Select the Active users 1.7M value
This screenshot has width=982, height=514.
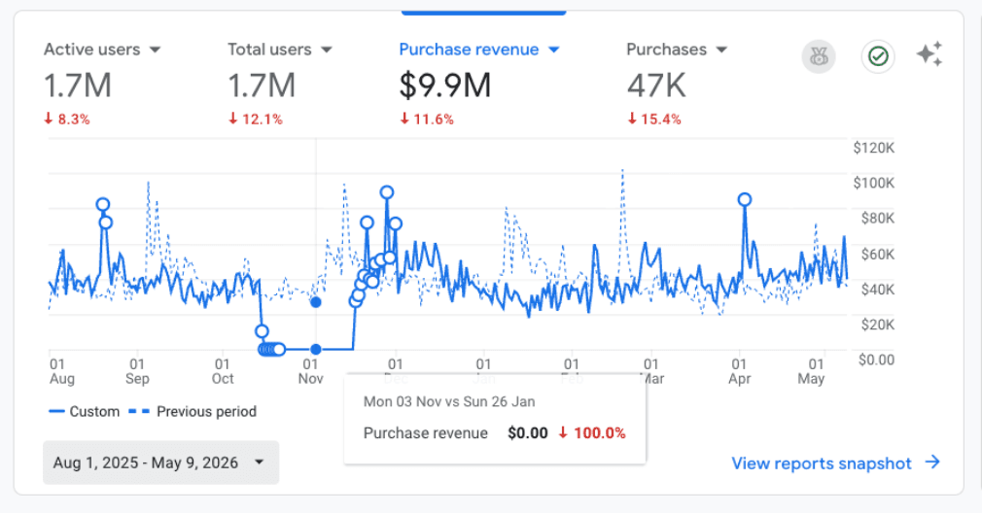[x=78, y=86]
